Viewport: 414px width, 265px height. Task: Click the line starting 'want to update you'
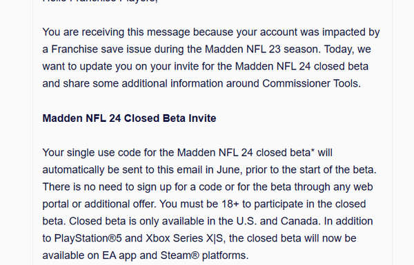point(205,66)
